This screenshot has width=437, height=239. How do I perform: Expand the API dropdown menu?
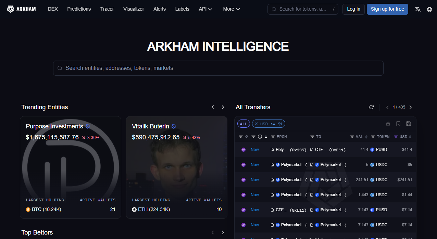coord(205,9)
